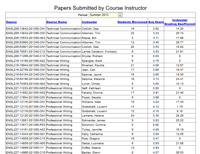Image resolution: width=200 pixels, height=154 pixels.
Task: Select course cell ENGL206-71296-201340-C10
Action: pyautogui.click(x=25, y=56)
